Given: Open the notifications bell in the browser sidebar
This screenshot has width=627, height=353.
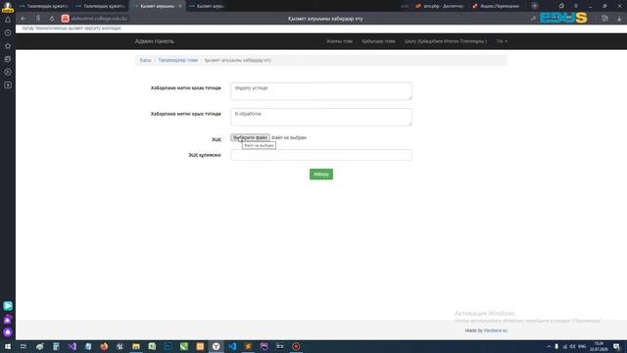Looking at the screenshot, I should coord(8,20).
